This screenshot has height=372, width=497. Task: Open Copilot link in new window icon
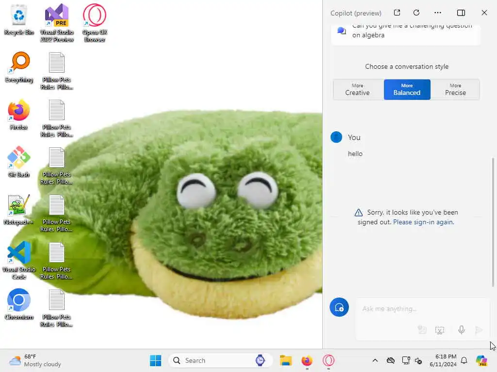397,13
